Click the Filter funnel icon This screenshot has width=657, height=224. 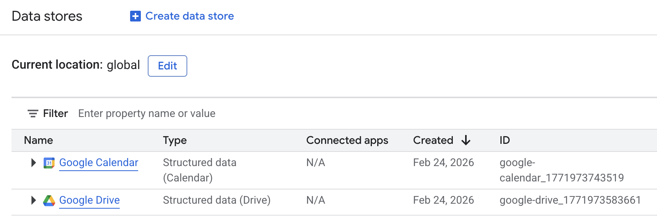(x=33, y=114)
